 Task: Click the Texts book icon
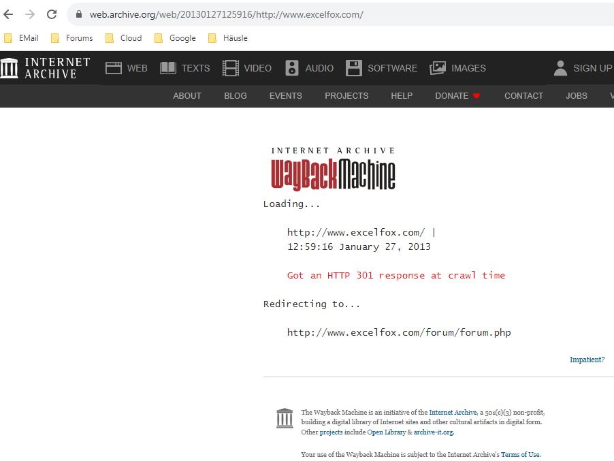click(x=168, y=68)
